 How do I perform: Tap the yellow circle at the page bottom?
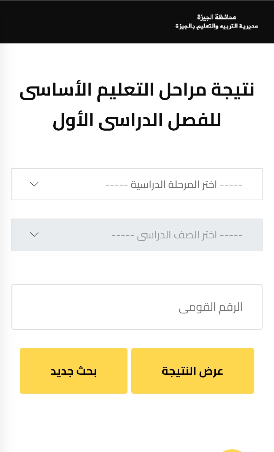coord(232,450)
